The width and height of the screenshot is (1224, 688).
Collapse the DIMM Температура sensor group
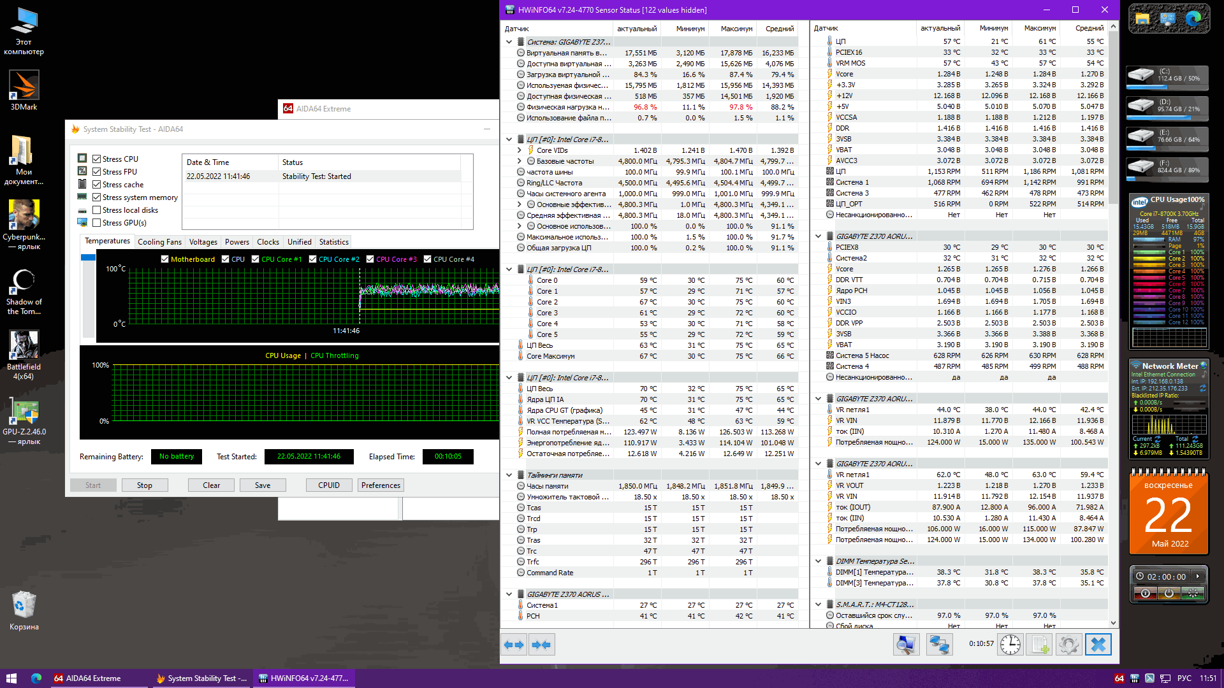tap(818, 561)
